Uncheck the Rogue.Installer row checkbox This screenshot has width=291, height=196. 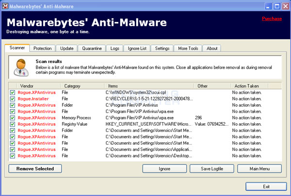[x=13, y=99]
